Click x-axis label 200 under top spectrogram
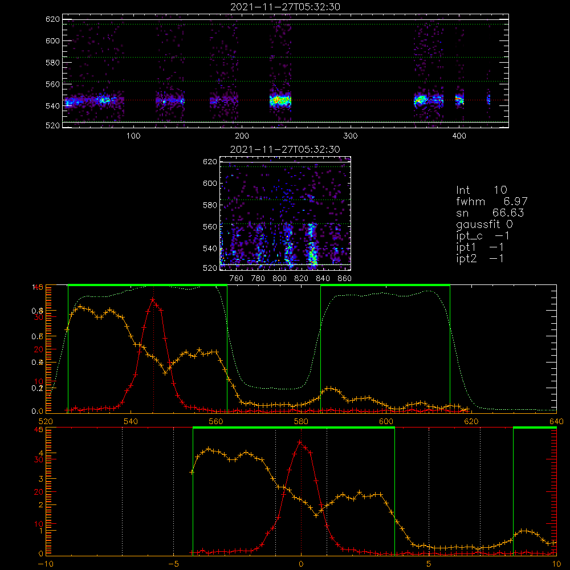Image resolution: width=570 pixels, height=570 pixels. (x=242, y=136)
